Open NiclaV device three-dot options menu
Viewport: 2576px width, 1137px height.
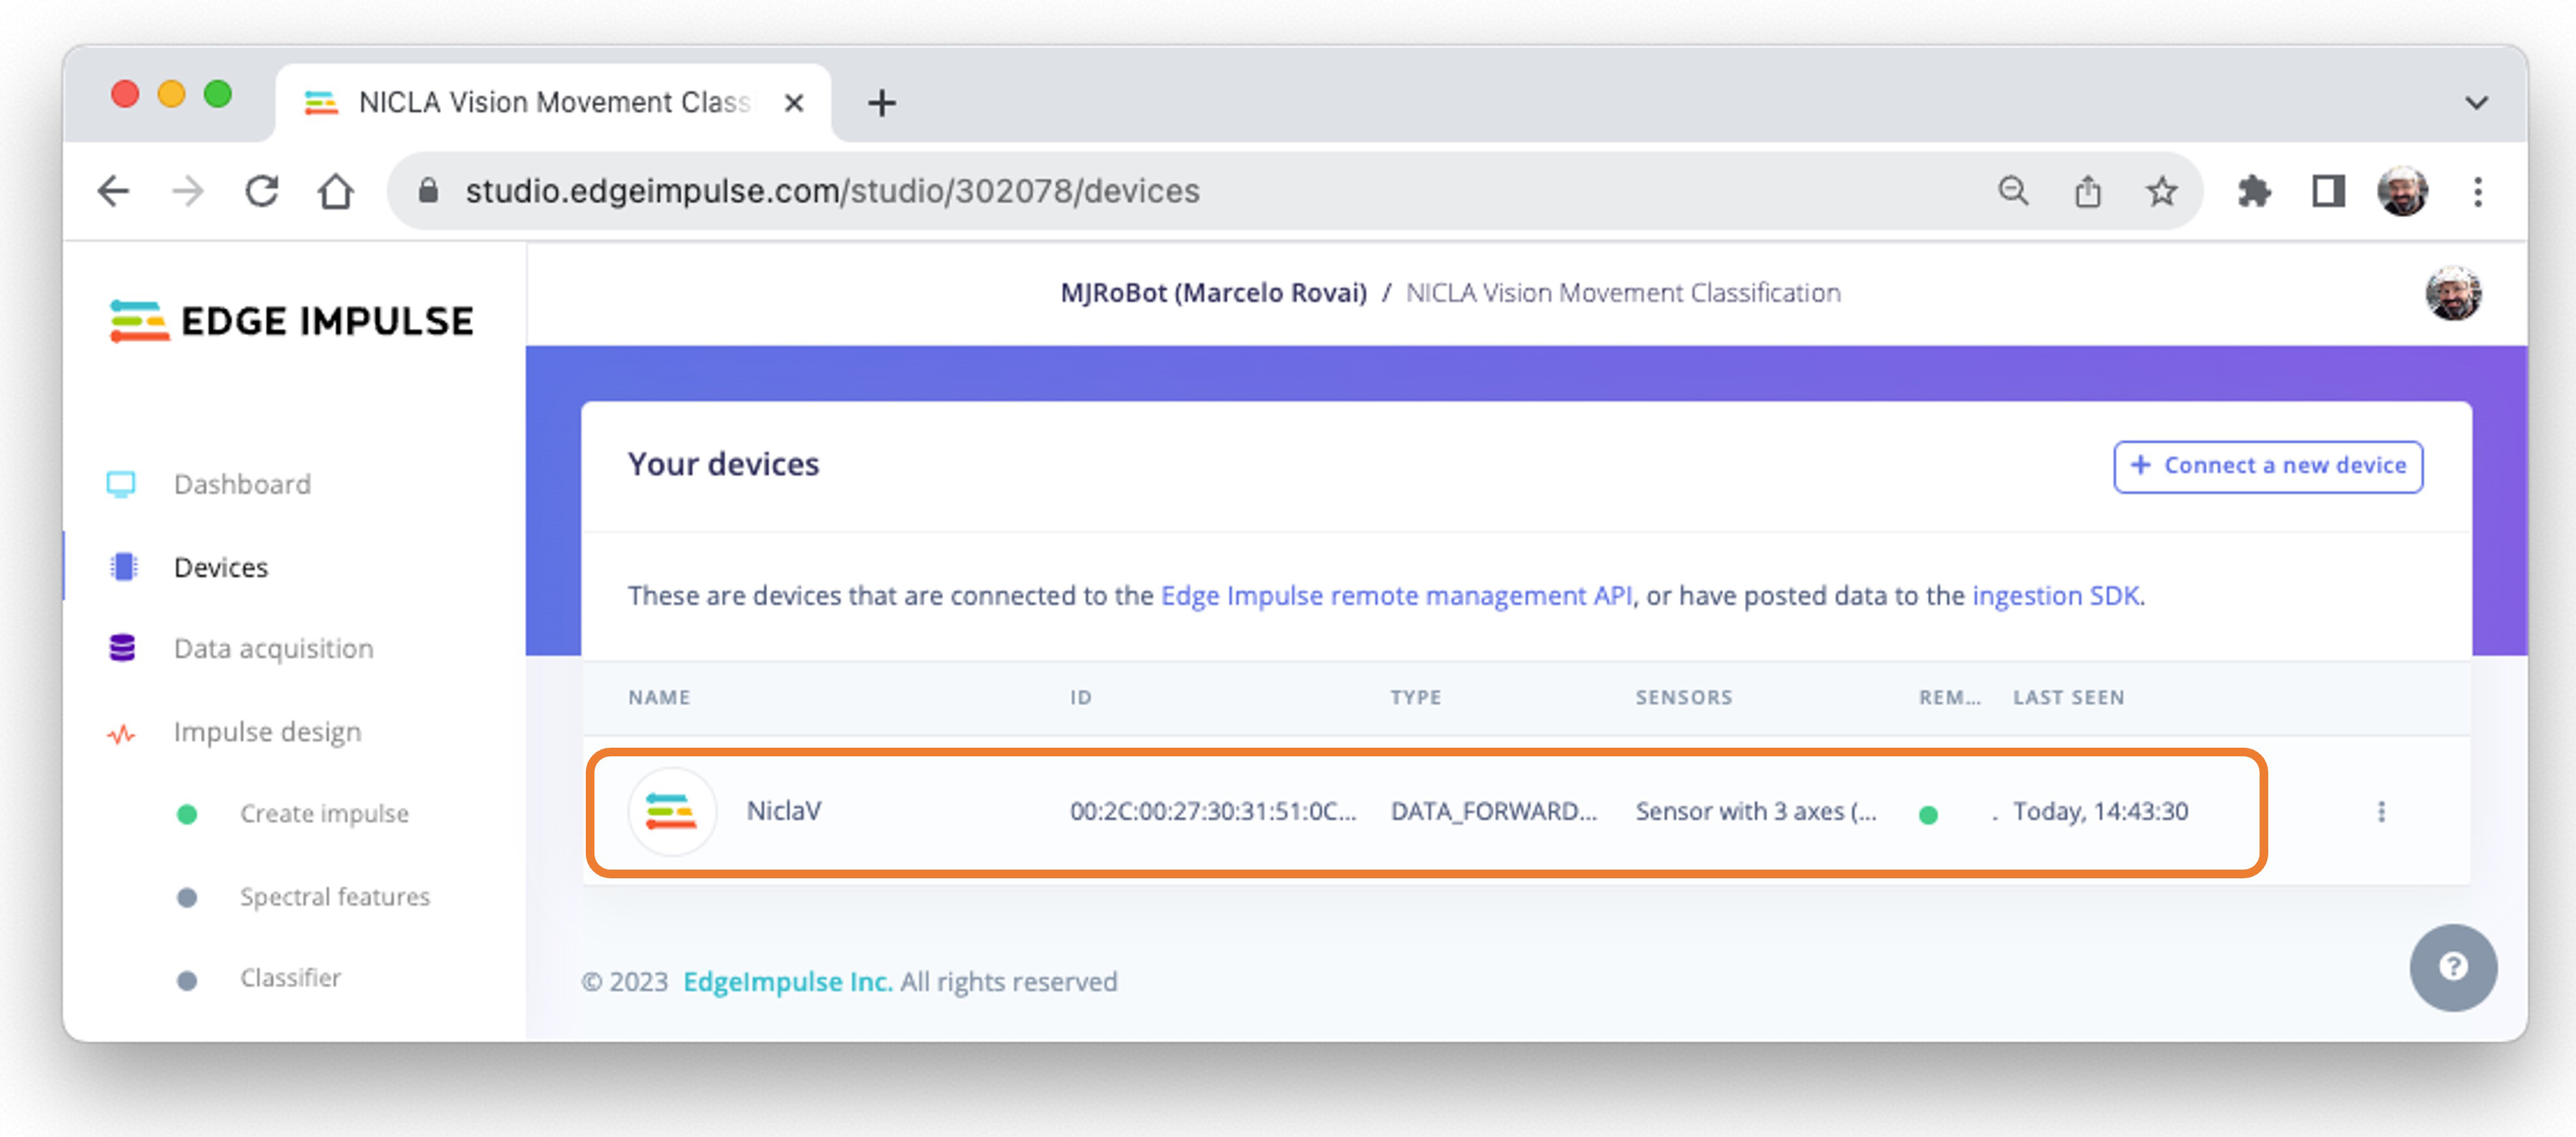[2380, 811]
